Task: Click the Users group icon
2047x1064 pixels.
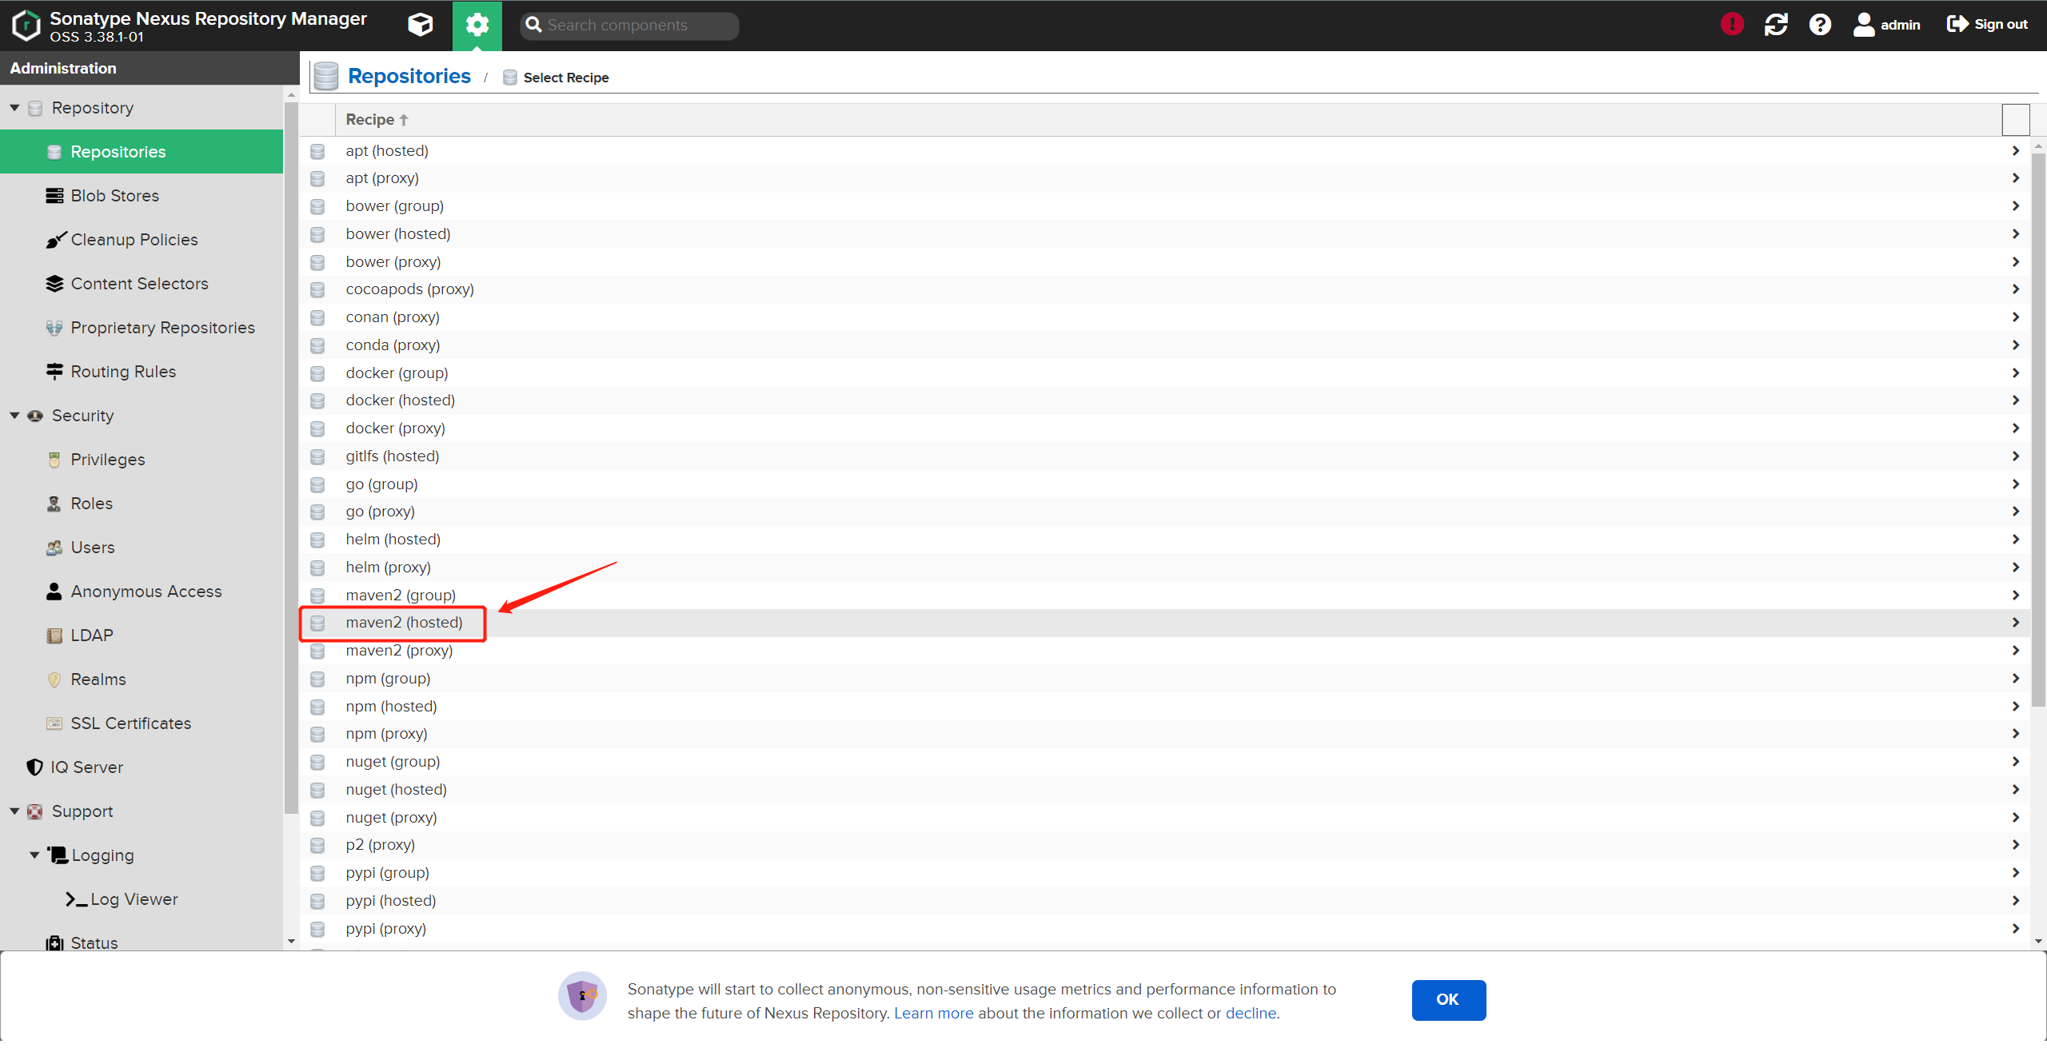Action: [54, 548]
